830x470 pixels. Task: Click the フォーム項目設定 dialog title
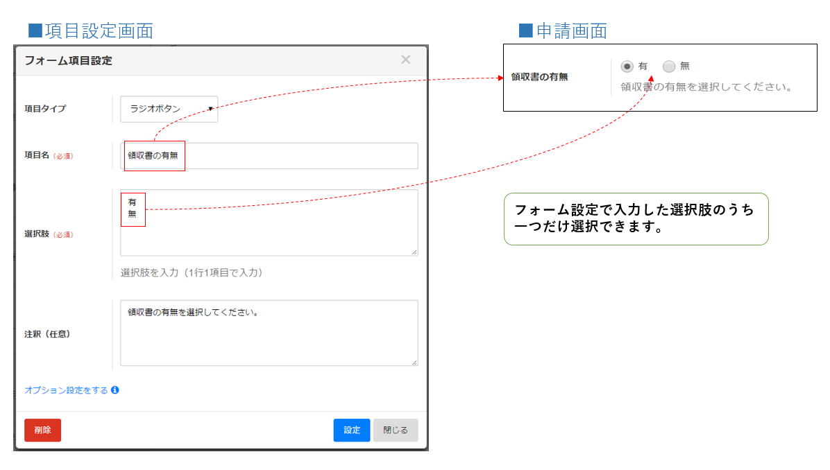68,60
